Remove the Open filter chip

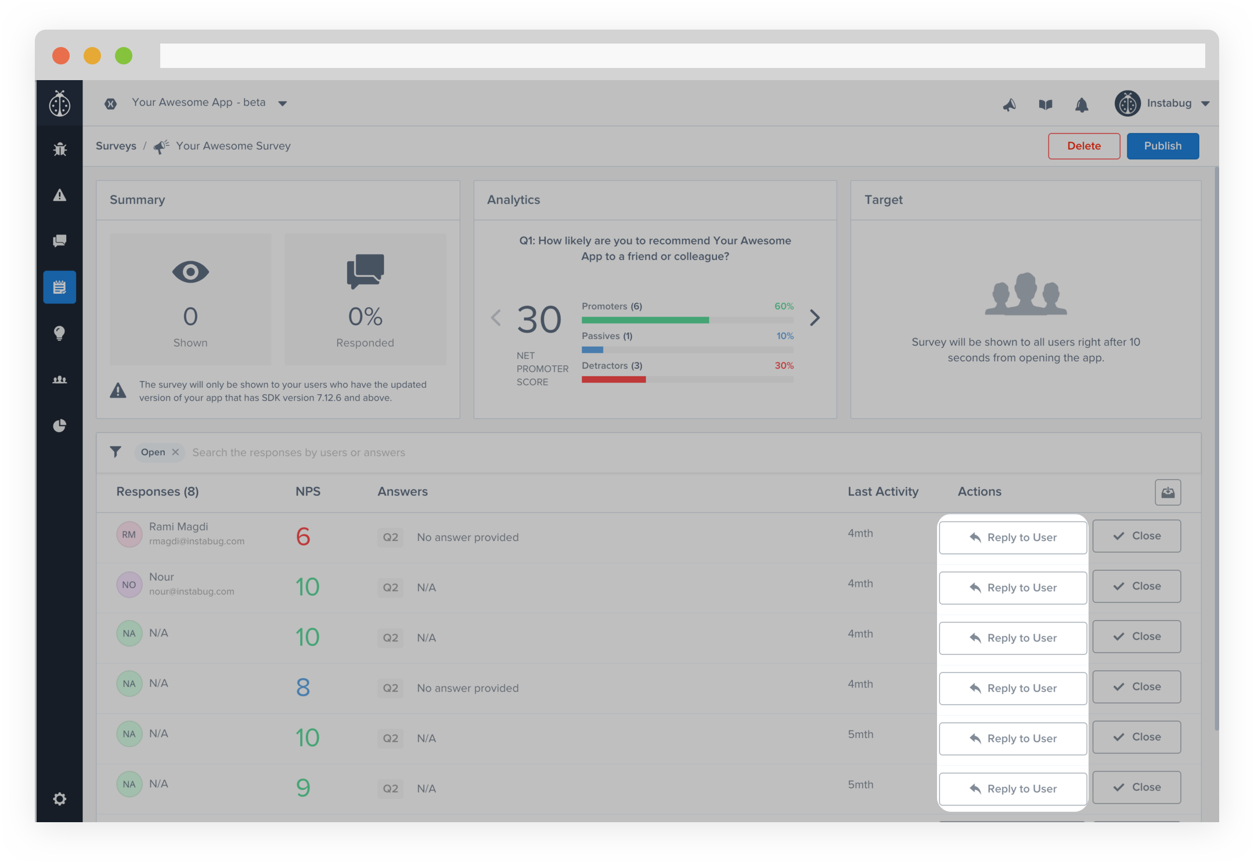tap(175, 452)
